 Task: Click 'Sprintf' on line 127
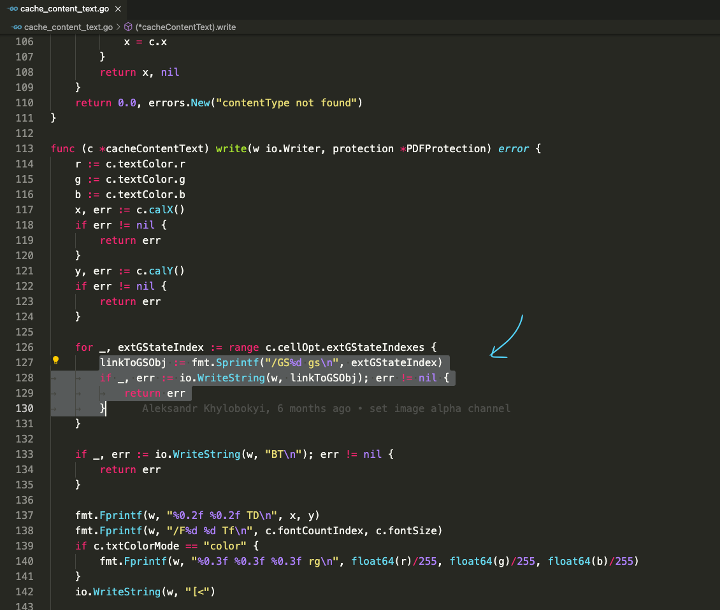pyautogui.click(x=238, y=362)
